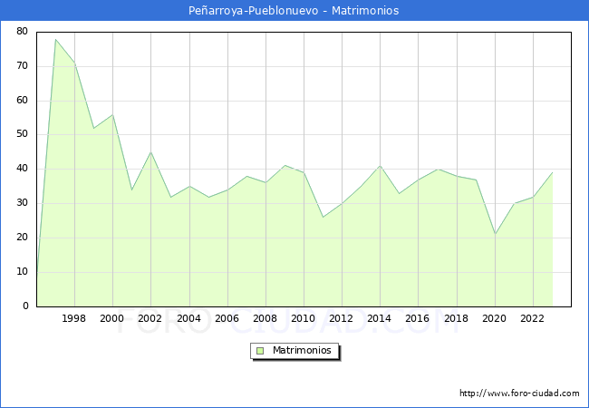Viewport: 589px width, 408px height.
Task: Click the 1997 peak data point near 78
Action: pos(55,39)
